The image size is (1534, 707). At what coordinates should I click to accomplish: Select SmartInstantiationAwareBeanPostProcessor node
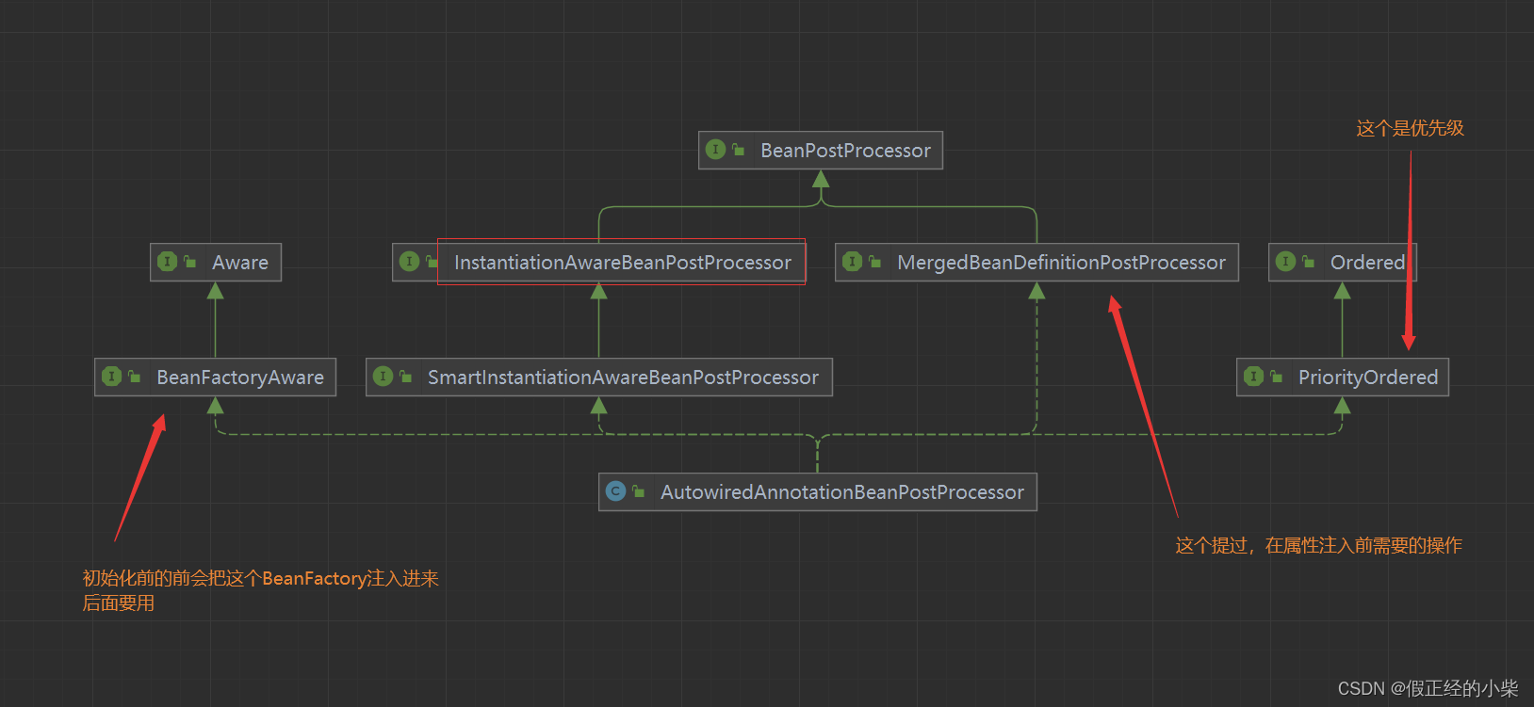pos(599,378)
